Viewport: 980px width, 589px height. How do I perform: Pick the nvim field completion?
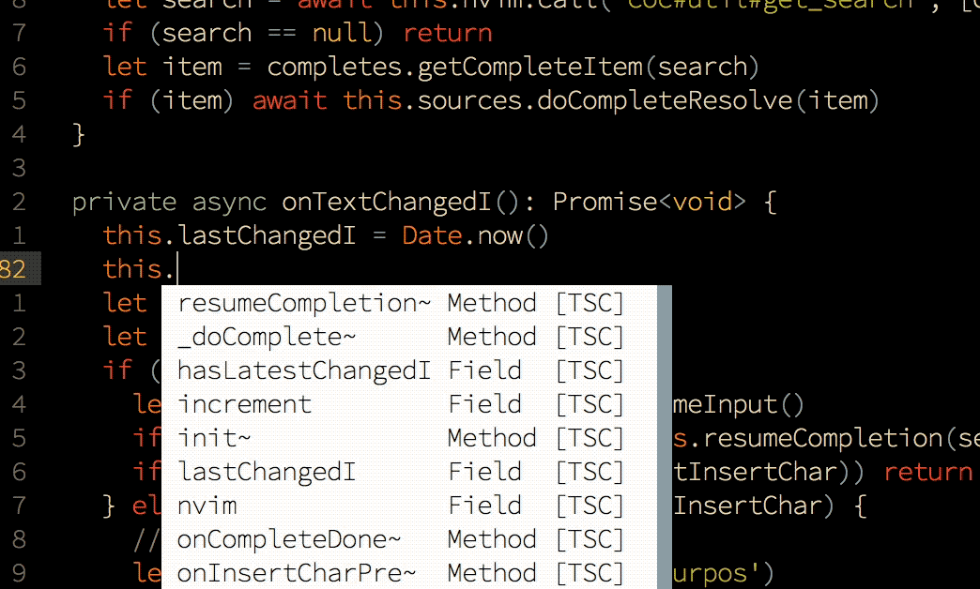coord(207,506)
